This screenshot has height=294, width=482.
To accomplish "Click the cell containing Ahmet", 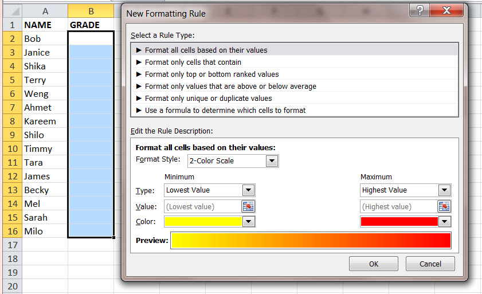I will click(x=45, y=107).
